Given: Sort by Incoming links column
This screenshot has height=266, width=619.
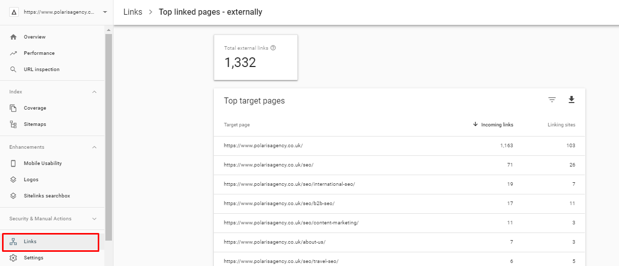Looking at the screenshot, I should pyautogui.click(x=497, y=125).
